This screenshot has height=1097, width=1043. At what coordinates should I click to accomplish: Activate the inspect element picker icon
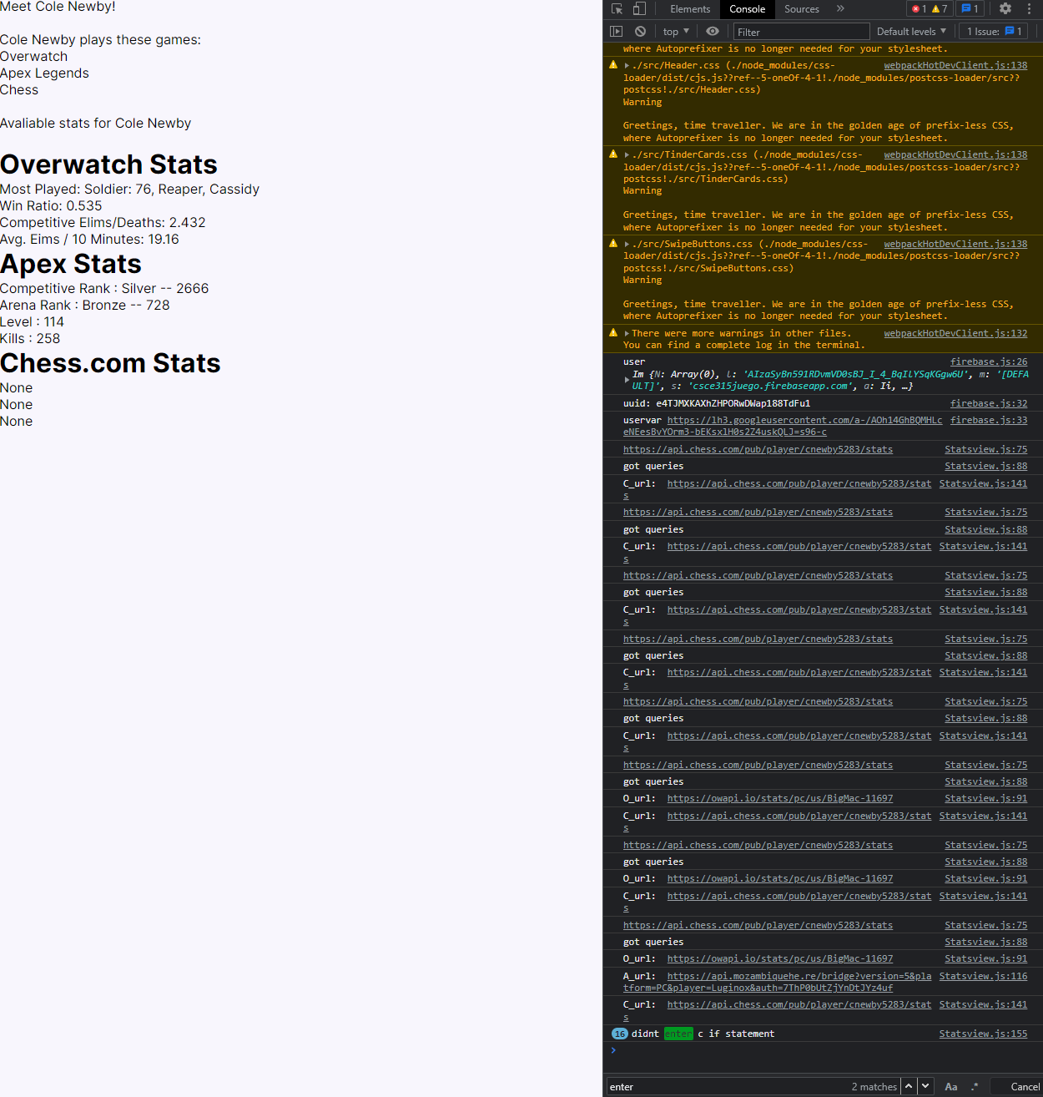click(x=617, y=9)
